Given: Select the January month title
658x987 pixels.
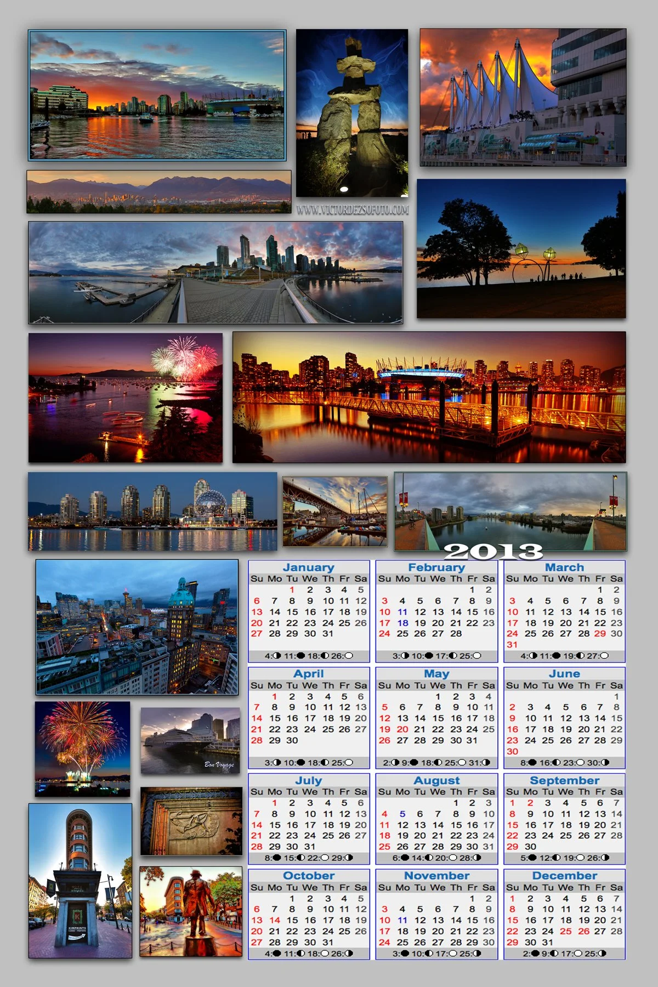Looking at the screenshot, I should click(309, 568).
